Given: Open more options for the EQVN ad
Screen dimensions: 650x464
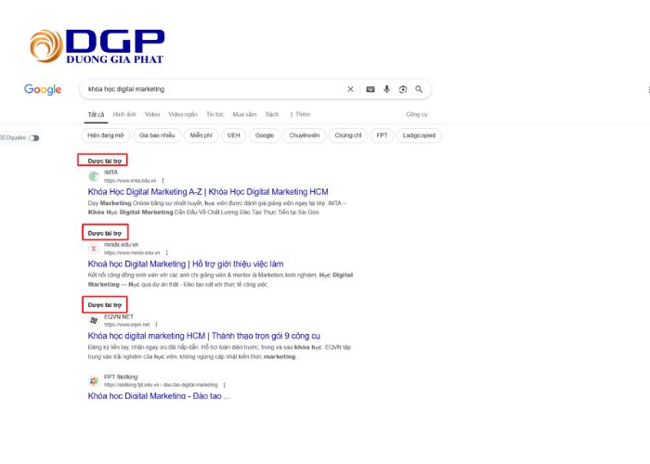Looking at the screenshot, I should coord(156,325).
